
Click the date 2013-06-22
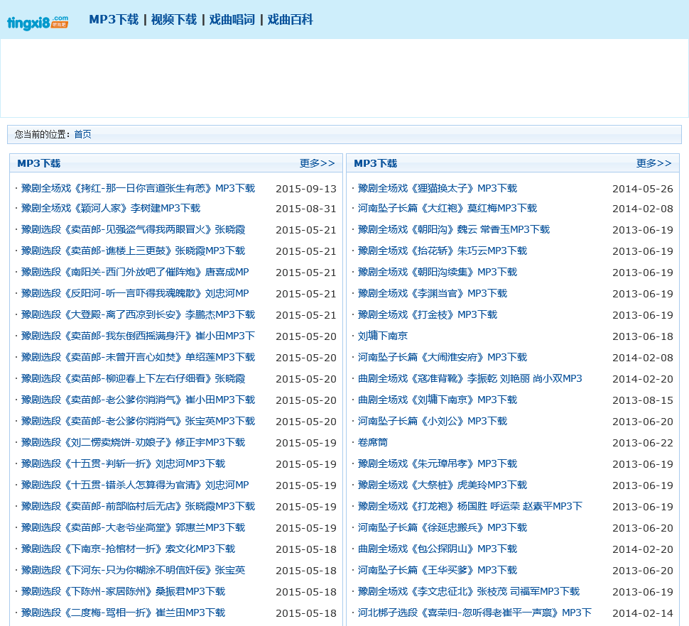tap(642, 443)
